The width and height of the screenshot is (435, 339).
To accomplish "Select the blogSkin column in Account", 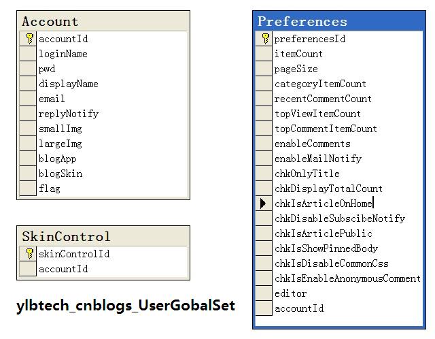I will [60, 174].
